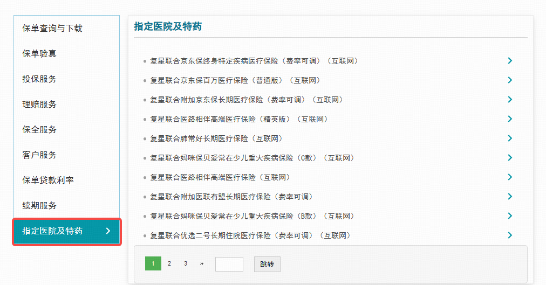
Task: Click arrow for 肺常好长期医疗保险 row
Action: pos(510,138)
